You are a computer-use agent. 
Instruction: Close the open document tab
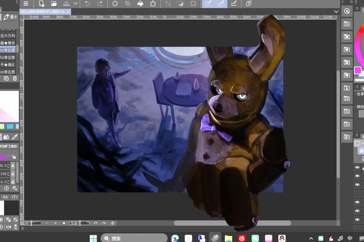[x=68, y=12]
